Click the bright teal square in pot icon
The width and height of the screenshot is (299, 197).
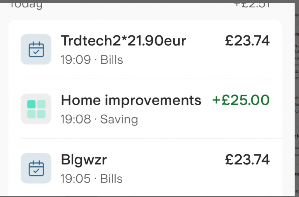click(x=32, y=104)
